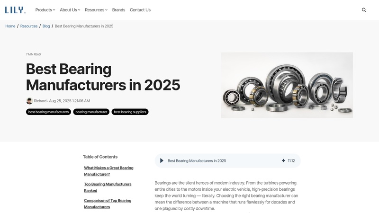The height and width of the screenshot is (213, 379).
Task: Open the Brands menu item
Action: tap(119, 10)
